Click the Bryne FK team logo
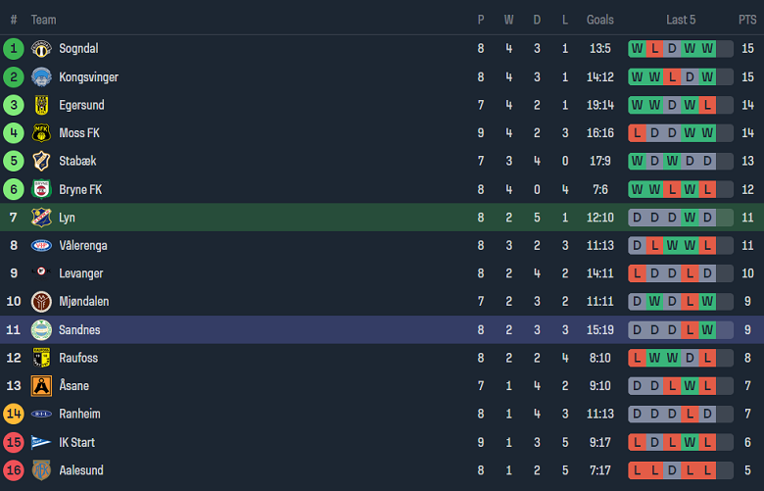The image size is (764, 491). 41,189
